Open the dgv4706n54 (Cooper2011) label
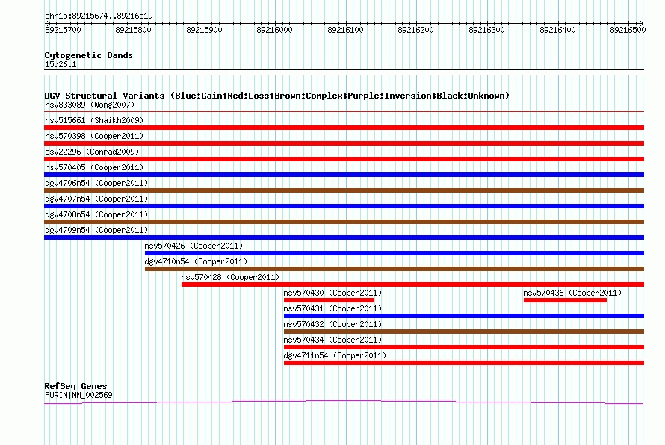The width and height of the screenshot is (665, 445). 96,183
